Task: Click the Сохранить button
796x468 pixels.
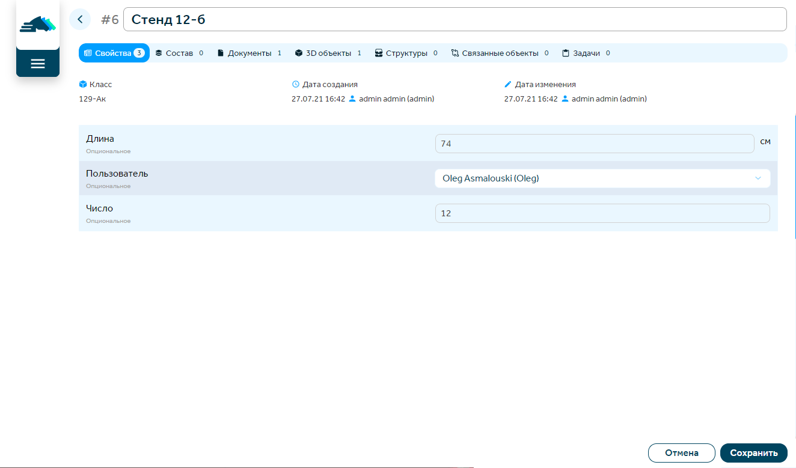Action: (x=754, y=453)
